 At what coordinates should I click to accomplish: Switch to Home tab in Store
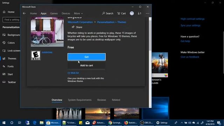[x=34, y=13]
